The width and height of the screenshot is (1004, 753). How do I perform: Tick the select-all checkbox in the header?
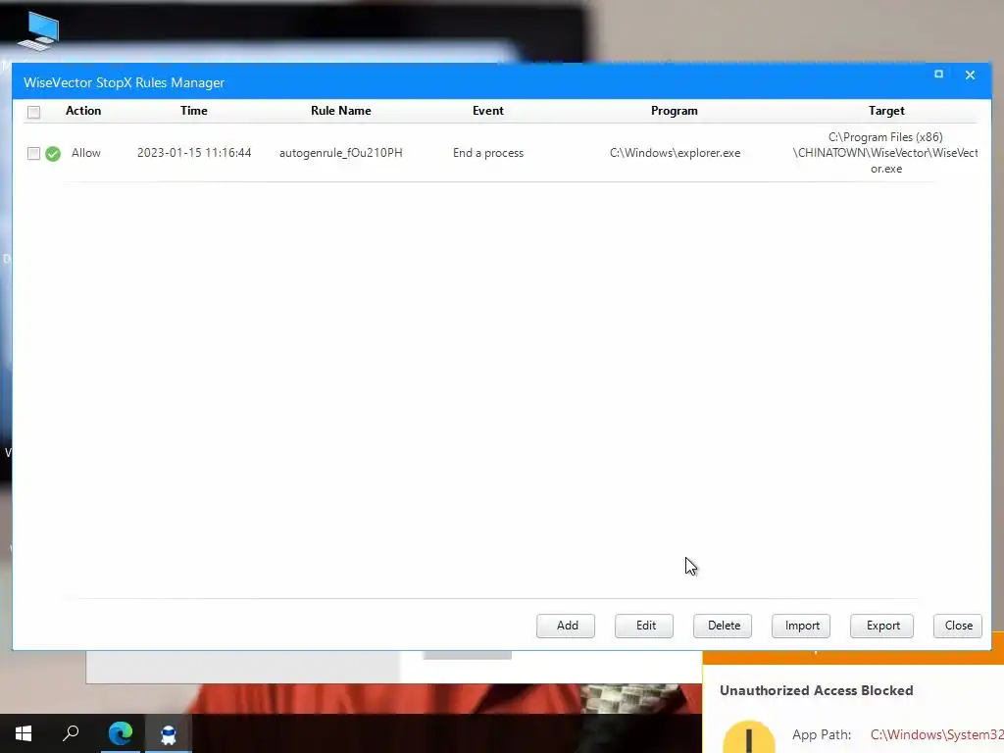click(x=34, y=112)
